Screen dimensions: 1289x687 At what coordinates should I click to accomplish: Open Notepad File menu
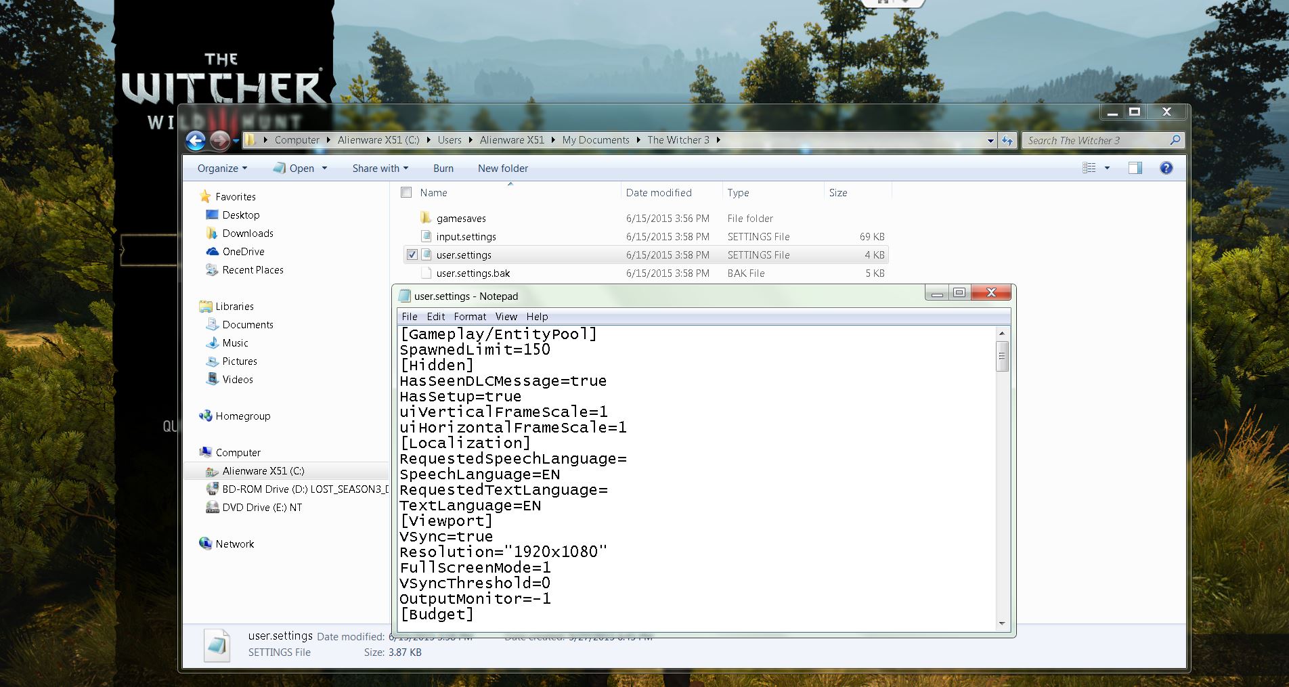coord(410,317)
